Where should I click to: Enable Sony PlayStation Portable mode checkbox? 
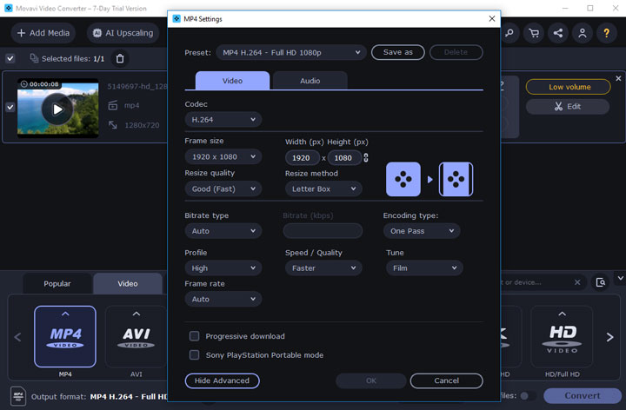[195, 355]
